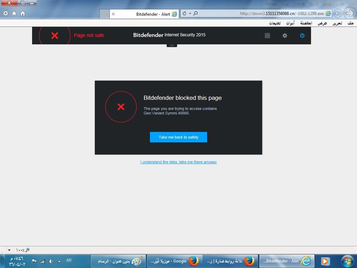Launch Windows Media Player from taskbar
Screen dimensions: 357x268
[x=325, y=261]
